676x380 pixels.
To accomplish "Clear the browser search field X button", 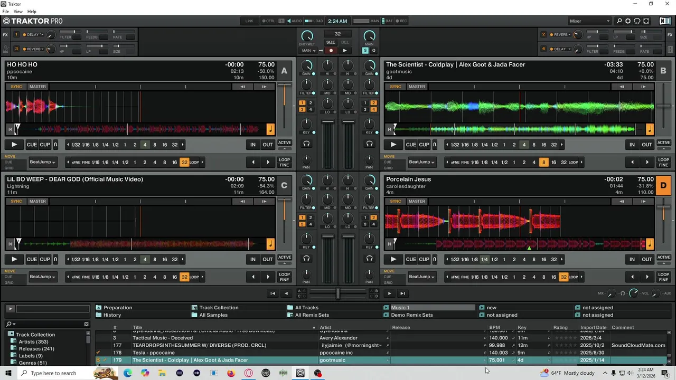I will click(x=86, y=324).
